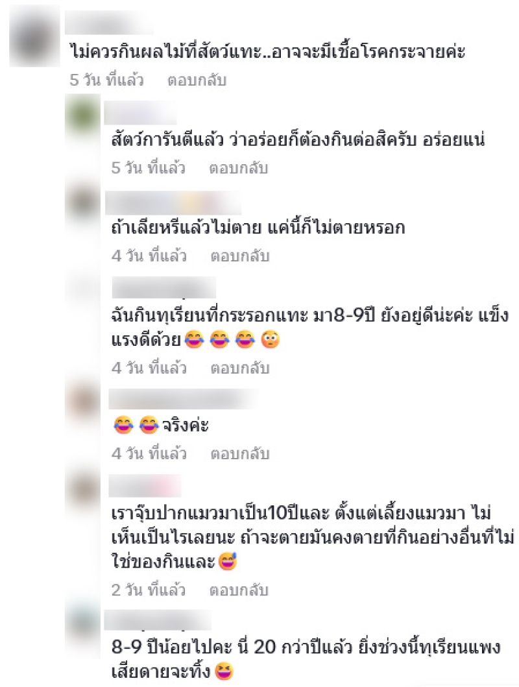Click flushed face emoji in the durian comment
Screen dimensions: 519x687
click(271, 340)
